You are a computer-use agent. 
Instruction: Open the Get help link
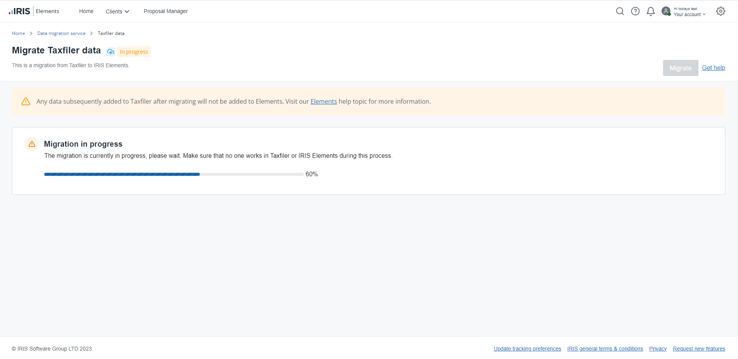point(713,68)
